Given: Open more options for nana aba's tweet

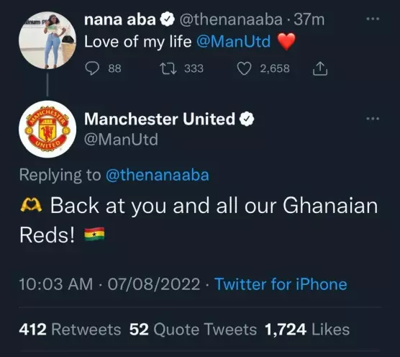Looking at the screenshot, I should pos(373,19).
